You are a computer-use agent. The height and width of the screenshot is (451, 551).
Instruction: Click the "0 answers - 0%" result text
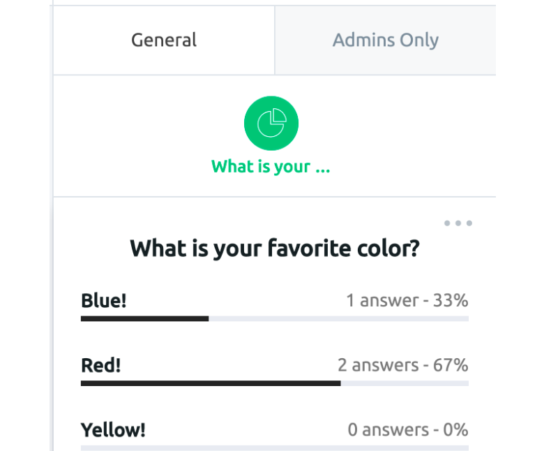click(x=408, y=430)
